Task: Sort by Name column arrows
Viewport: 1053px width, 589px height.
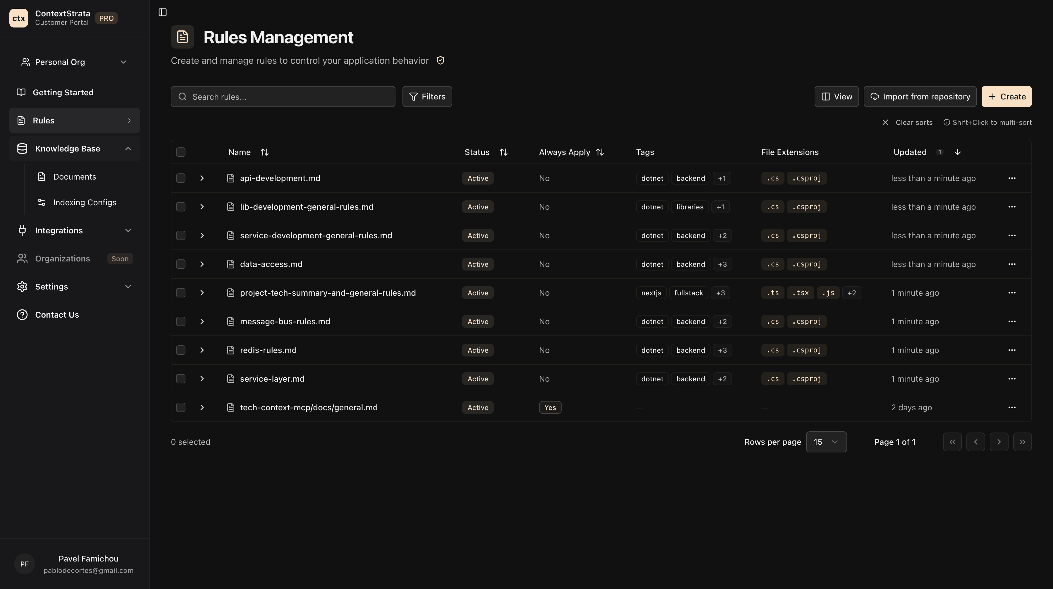Action: pyautogui.click(x=264, y=152)
